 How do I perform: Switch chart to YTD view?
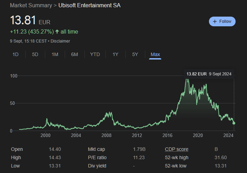pyautogui.click(x=95, y=54)
